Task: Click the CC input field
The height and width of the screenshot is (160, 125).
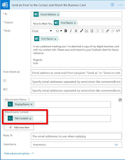Action: click(x=76, y=82)
